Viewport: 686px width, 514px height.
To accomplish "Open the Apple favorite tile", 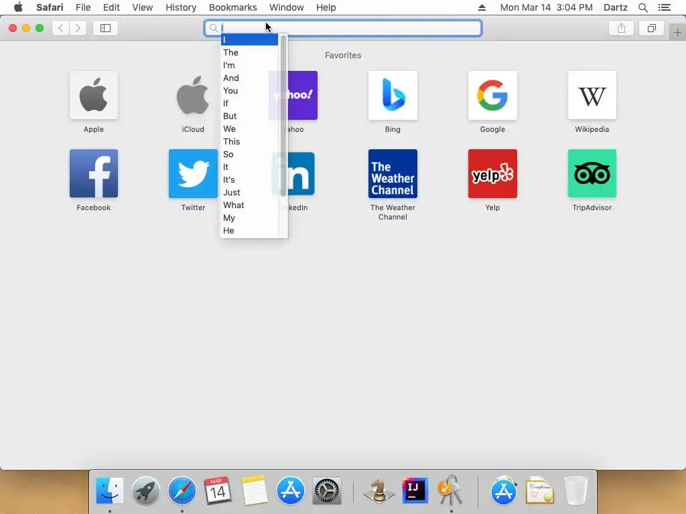I will 94,95.
